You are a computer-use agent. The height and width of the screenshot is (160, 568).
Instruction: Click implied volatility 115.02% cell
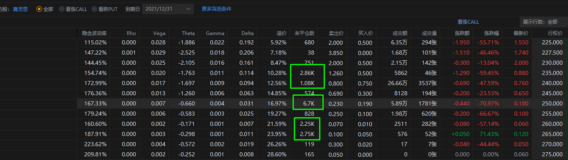coord(95,42)
